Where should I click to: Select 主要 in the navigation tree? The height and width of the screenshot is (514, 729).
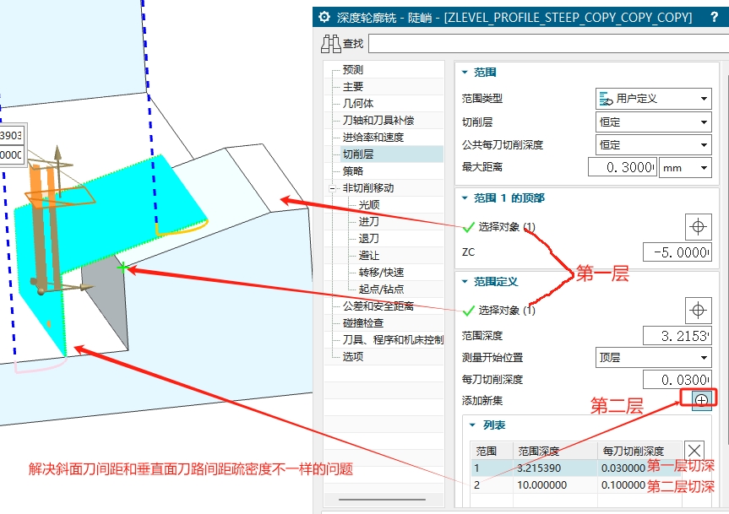click(353, 87)
